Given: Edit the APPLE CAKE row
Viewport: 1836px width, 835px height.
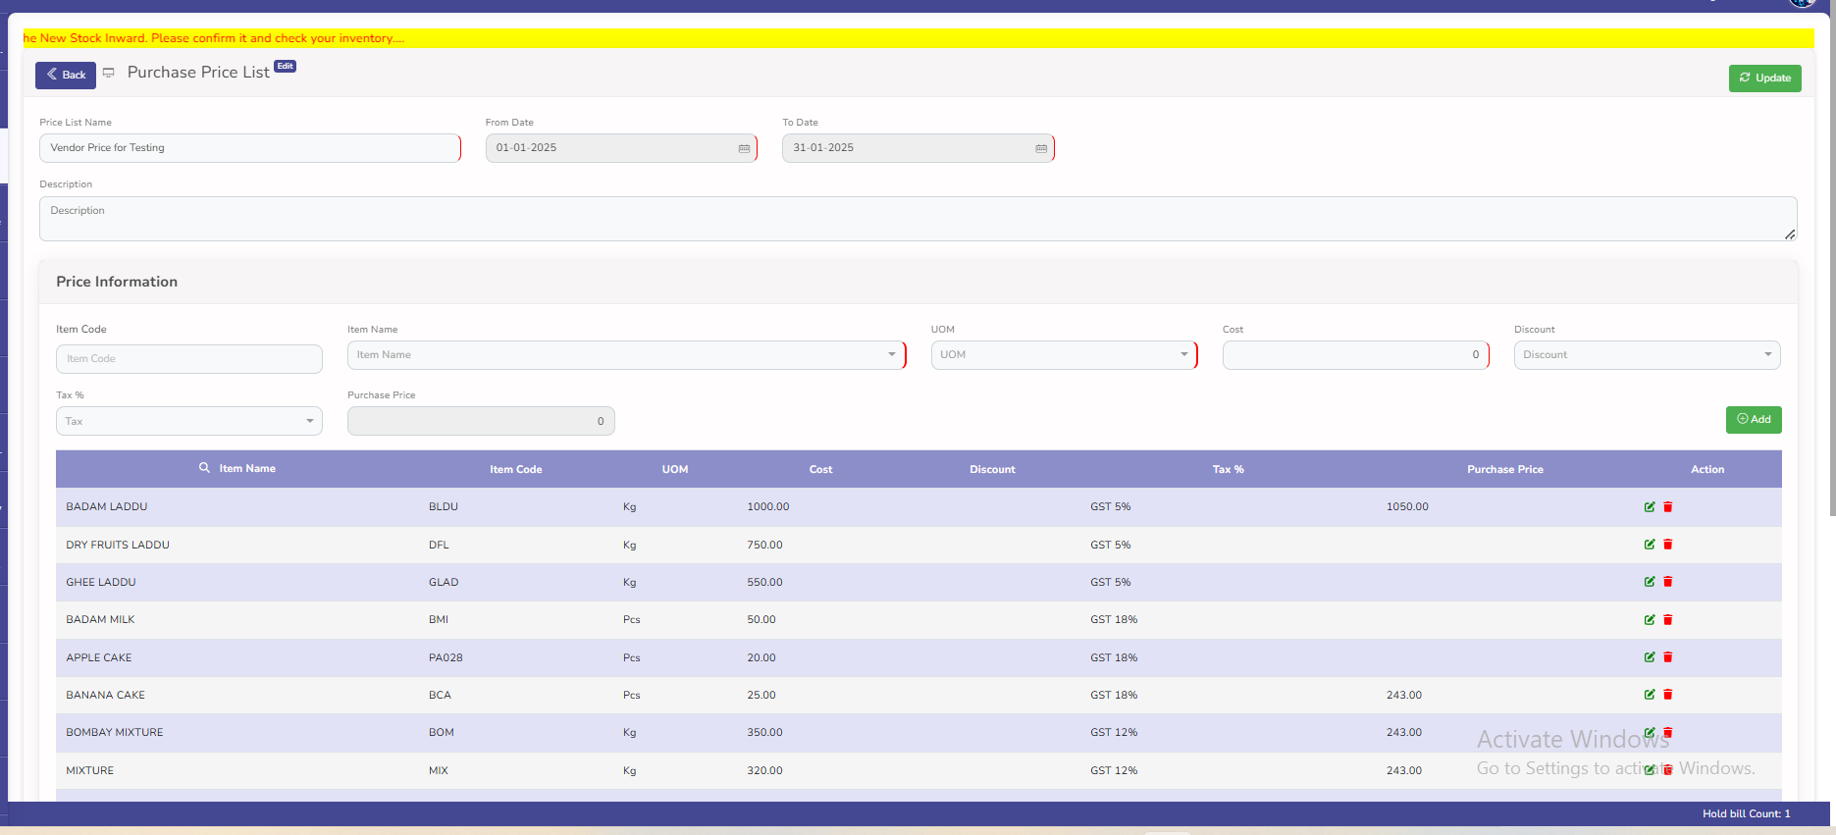Looking at the screenshot, I should pos(1650,657).
